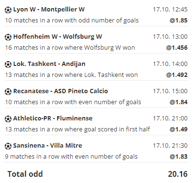Click soccer ball icon beside Sansinena match

pos(8,146)
